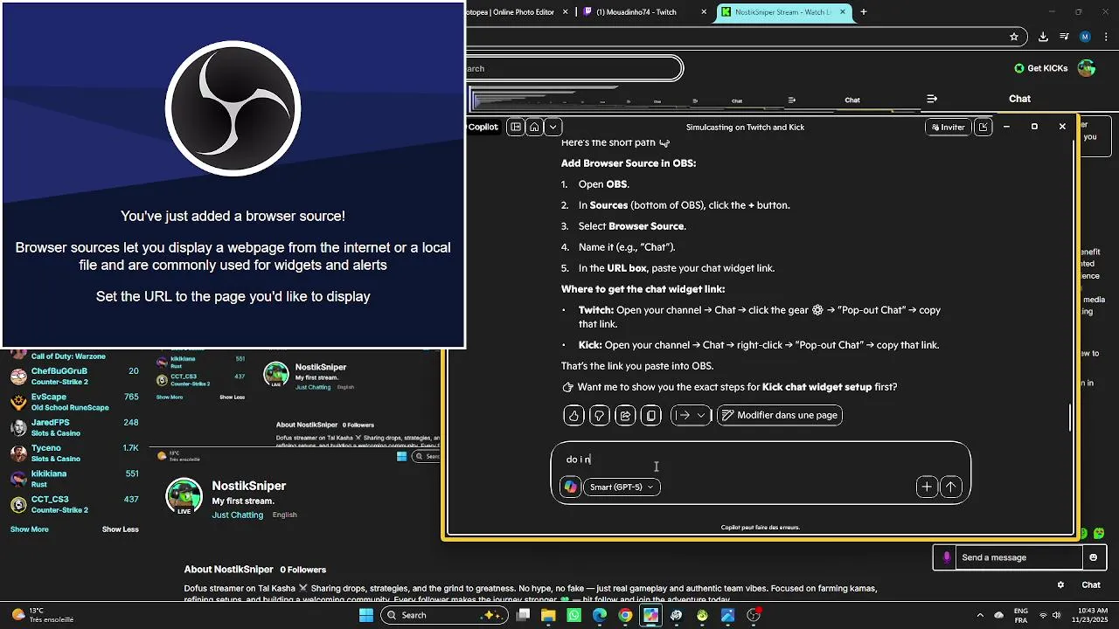Image resolution: width=1119 pixels, height=629 pixels.
Task: Show hidden system tray icons
Action: (979, 615)
